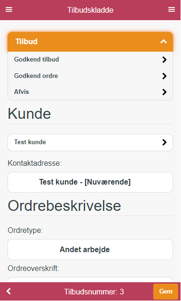Click the arrow icon on Test kunde row

(164, 142)
